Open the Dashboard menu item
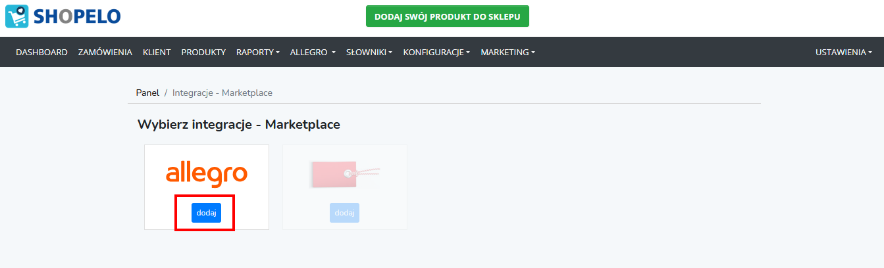Viewport: 884px width, 268px height. 41,52
